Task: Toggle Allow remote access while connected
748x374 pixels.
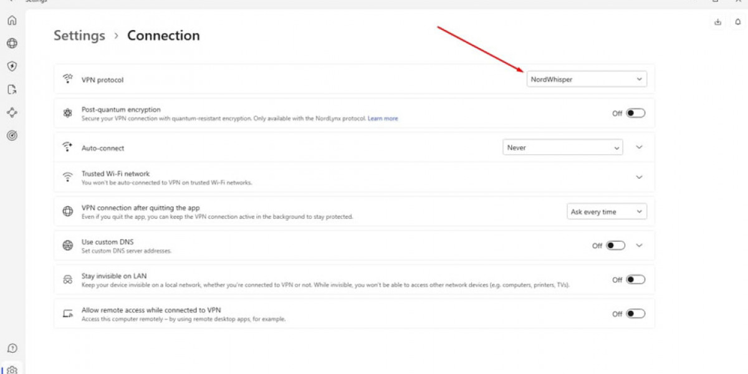Action: coord(635,314)
